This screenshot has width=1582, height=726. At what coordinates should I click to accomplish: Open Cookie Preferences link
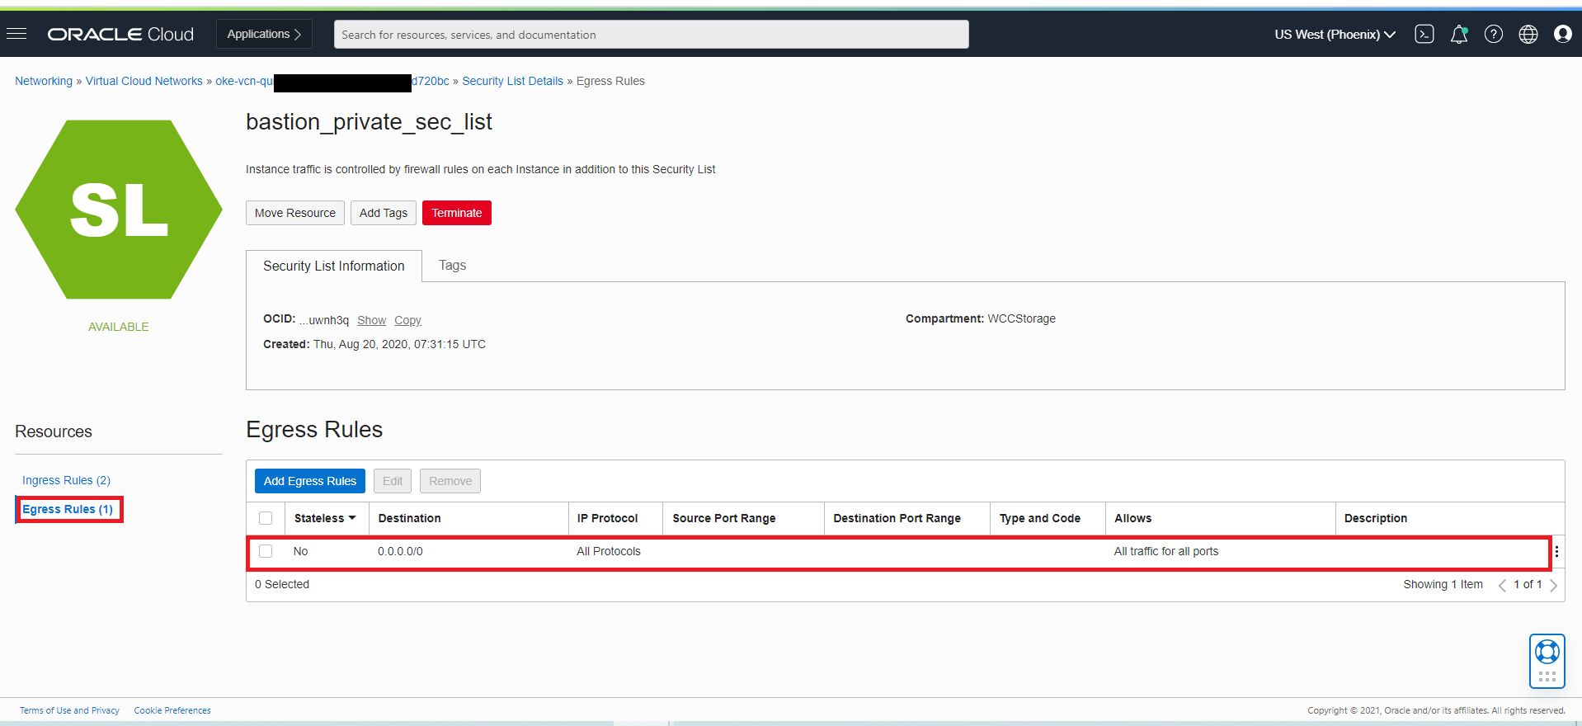tap(172, 710)
